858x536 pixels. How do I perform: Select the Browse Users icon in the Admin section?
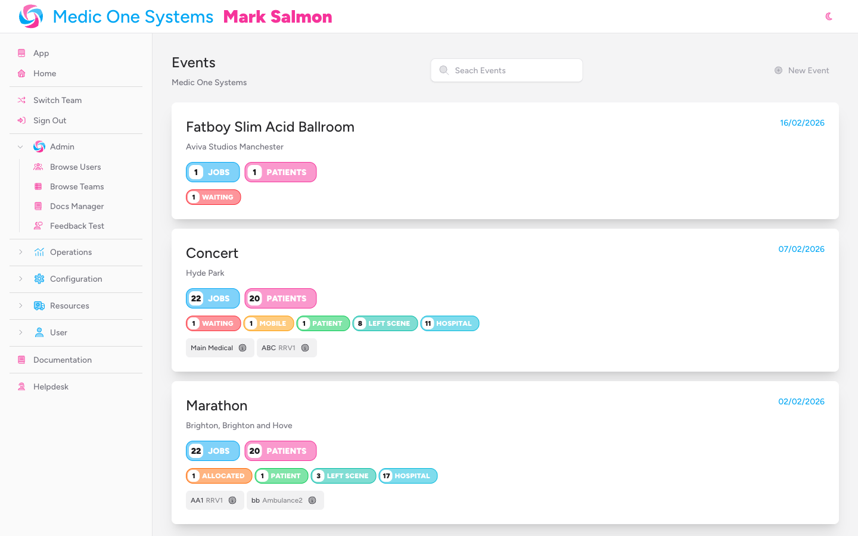[x=39, y=167]
